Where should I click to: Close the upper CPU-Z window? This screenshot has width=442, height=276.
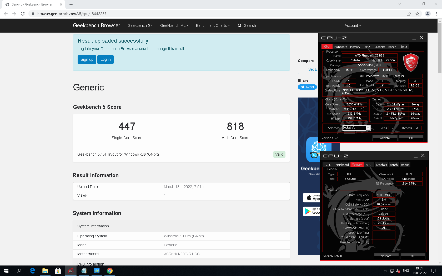click(421, 38)
